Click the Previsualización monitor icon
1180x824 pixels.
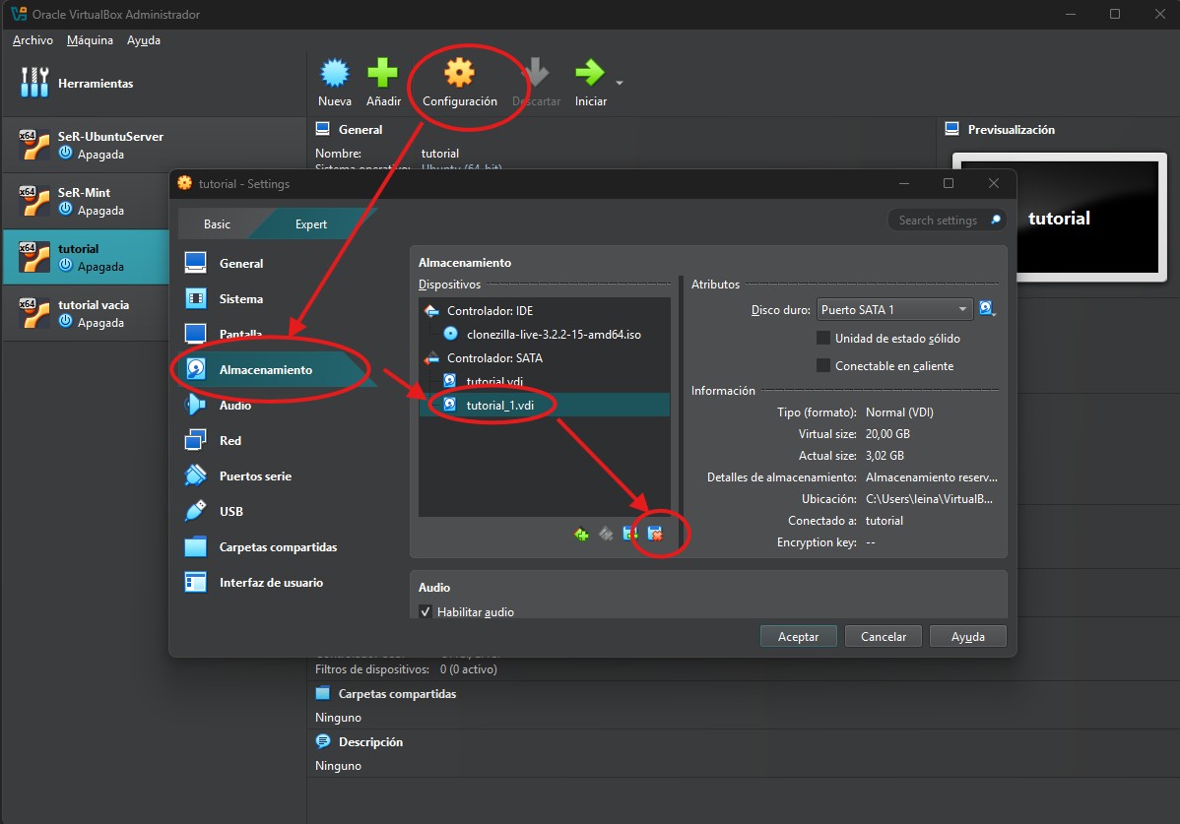pyautogui.click(x=951, y=129)
